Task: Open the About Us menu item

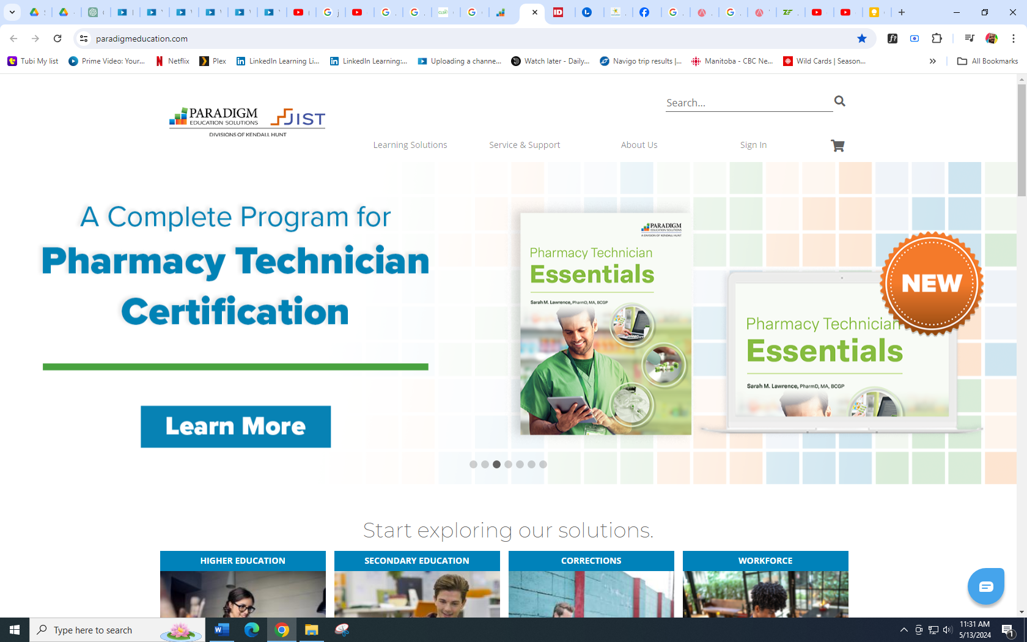Action: tap(639, 145)
